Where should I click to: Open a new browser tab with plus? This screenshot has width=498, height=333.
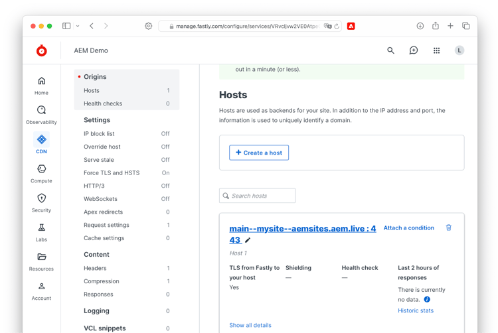click(x=450, y=26)
